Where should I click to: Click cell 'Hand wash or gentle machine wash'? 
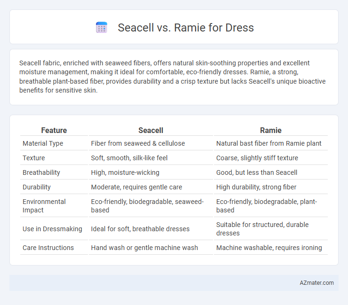coord(144,248)
